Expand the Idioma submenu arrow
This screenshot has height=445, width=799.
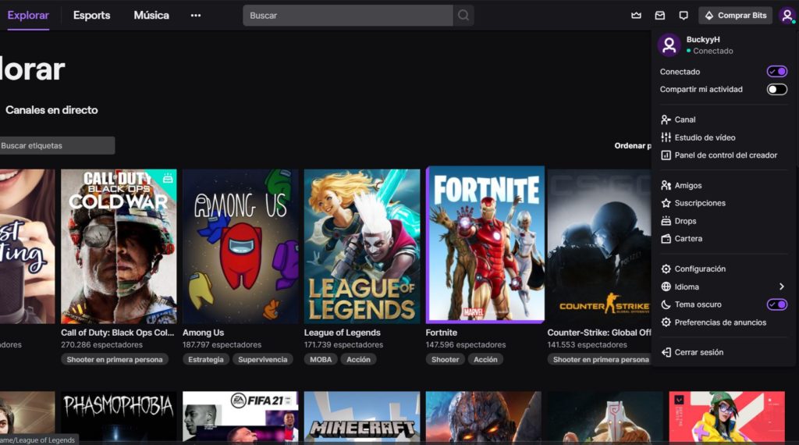782,287
